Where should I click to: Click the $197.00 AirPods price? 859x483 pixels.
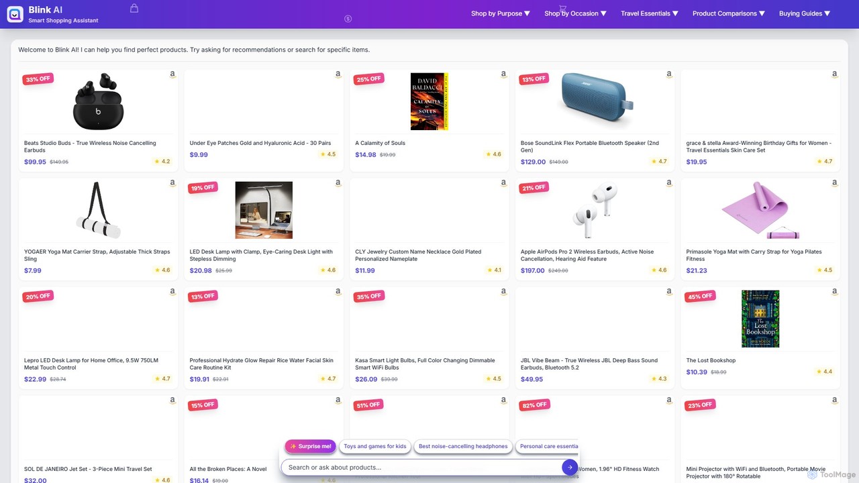[533, 270]
